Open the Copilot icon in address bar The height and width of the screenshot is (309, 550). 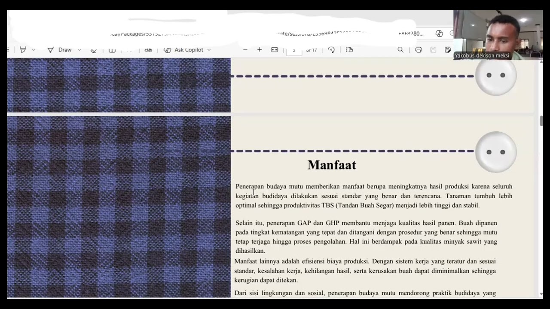pyautogui.click(x=439, y=33)
